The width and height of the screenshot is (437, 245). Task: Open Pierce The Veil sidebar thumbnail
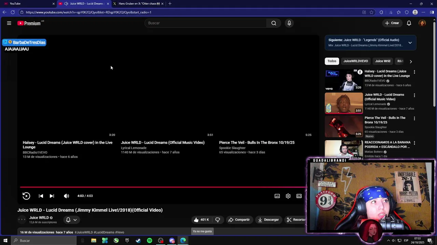(344, 126)
